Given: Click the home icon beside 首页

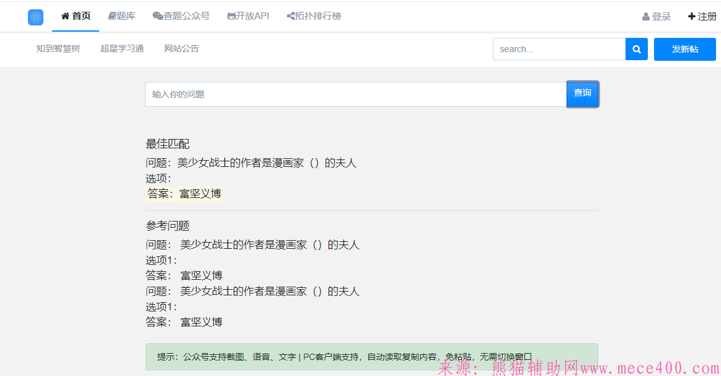Looking at the screenshot, I should coord(66,16).
